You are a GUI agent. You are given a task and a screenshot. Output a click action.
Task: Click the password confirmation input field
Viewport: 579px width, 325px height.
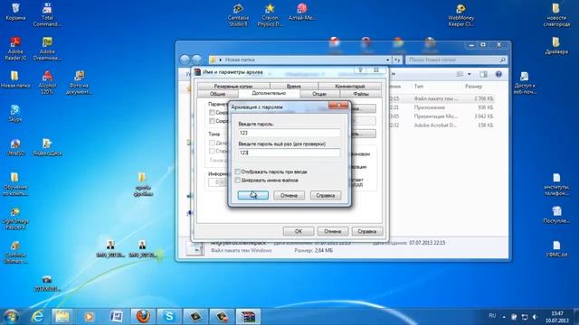[x=289, y=153]
